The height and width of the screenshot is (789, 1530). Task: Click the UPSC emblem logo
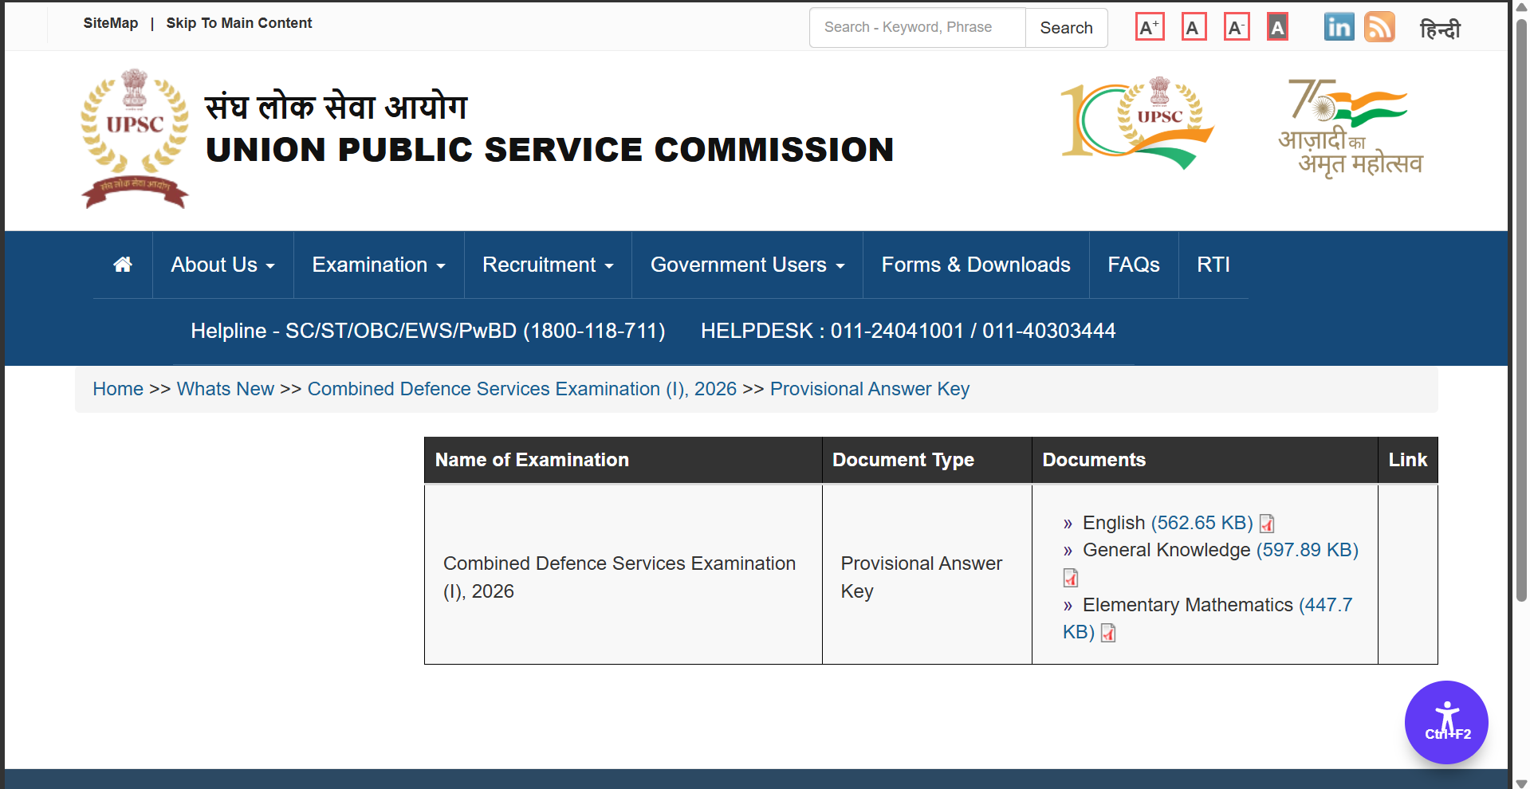tap(135, 139)
